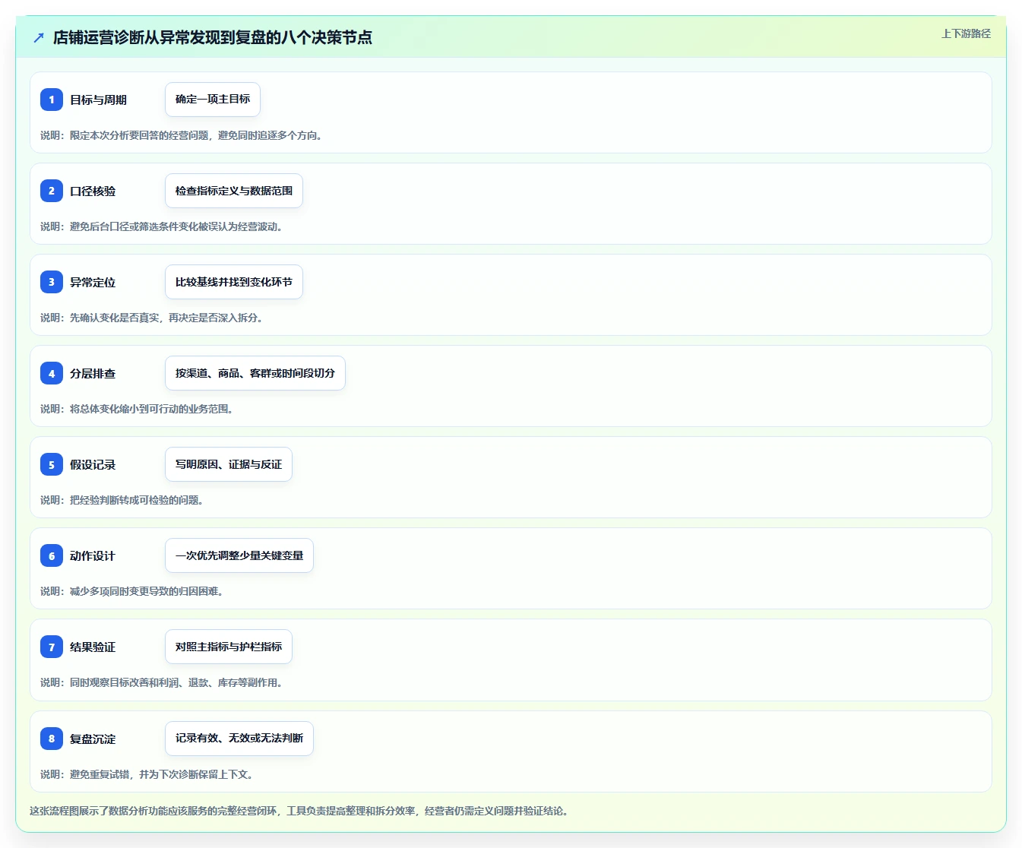The image size is (1022, 848).
Task: Select the step number 5 badge
Action: coord(52,464)
